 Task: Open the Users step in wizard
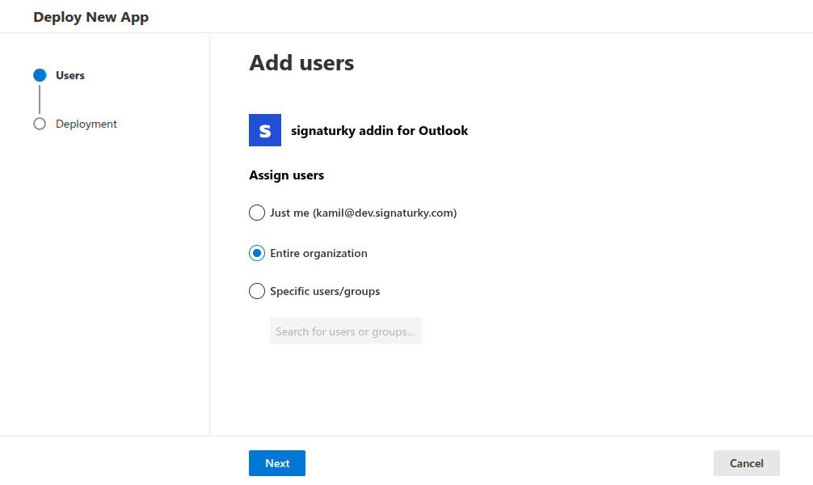pos(70,76)
